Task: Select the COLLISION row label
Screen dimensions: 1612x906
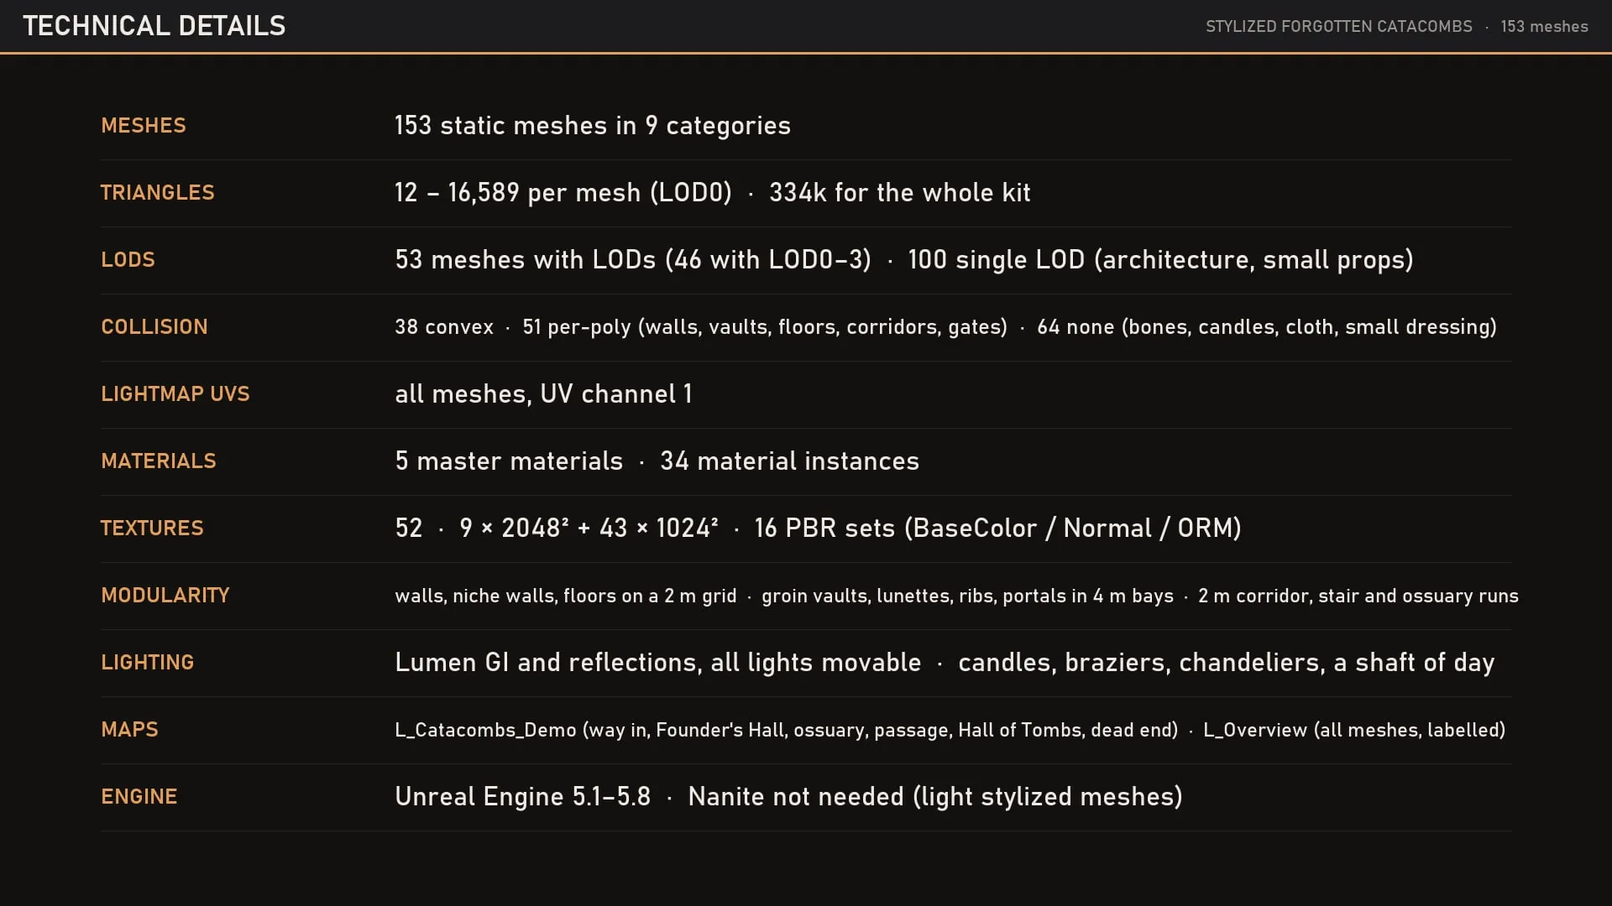Action: click(154, 327)
